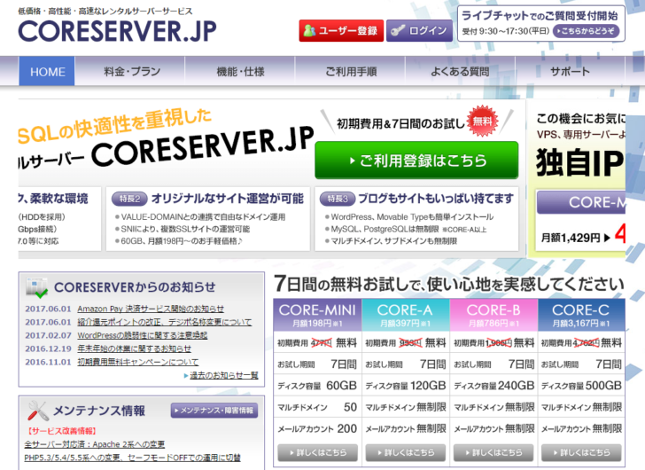Click the オリジナルなサイト運営が可能 heading

pyautogui.click(x=228, y=199)
